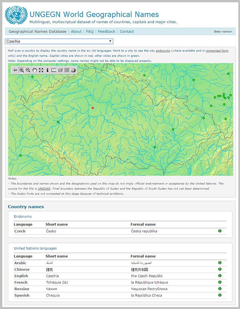Select the zoom in magnifier tool
The width and height of the screenshot is (240, 309).
[22, 70]
